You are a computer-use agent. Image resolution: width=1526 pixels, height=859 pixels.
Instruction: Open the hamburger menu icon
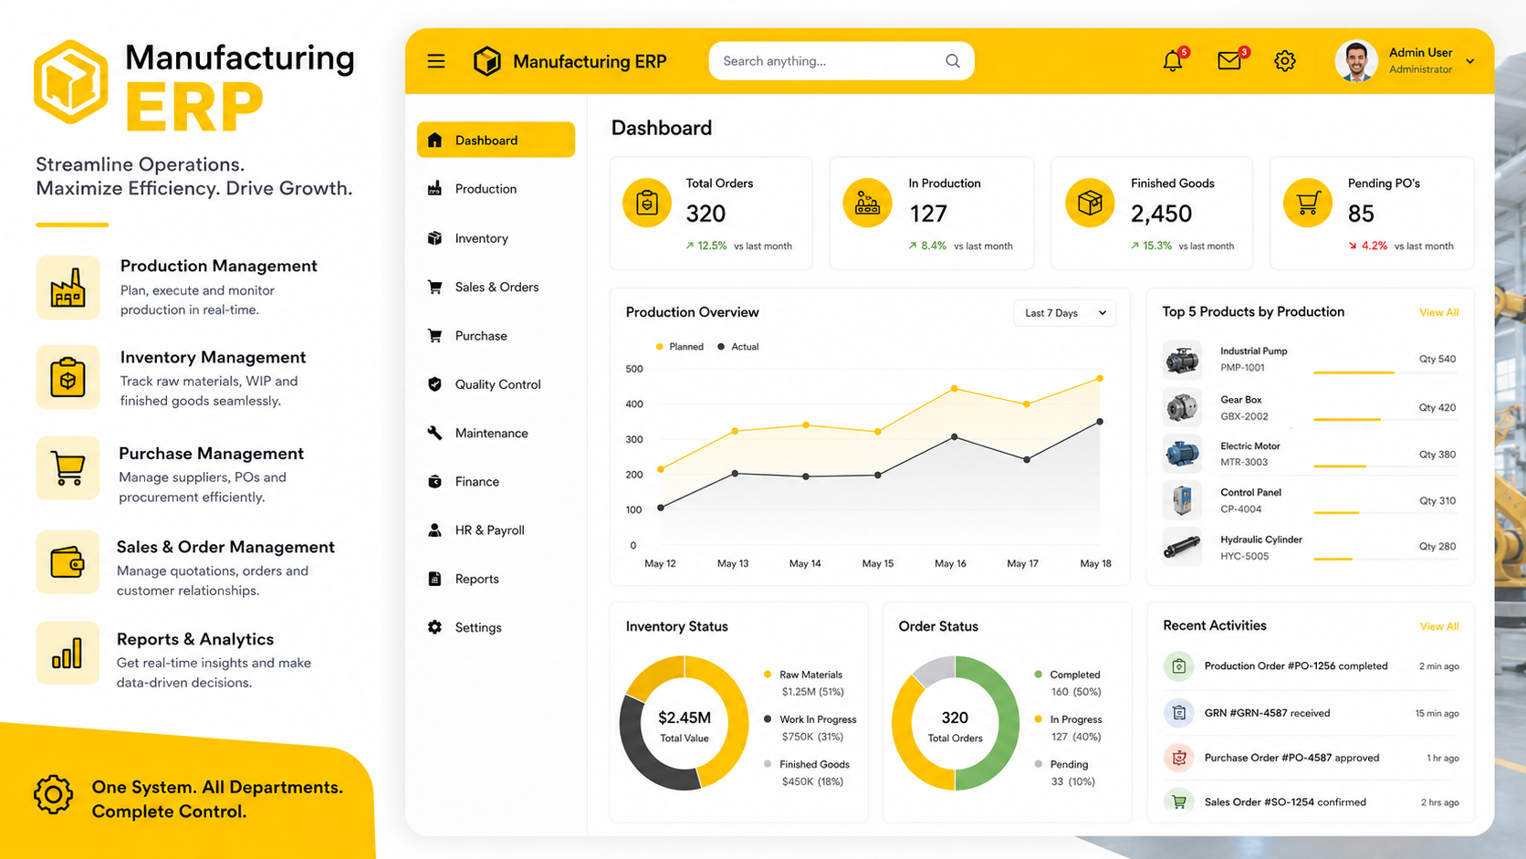click(x=436, y=61)
